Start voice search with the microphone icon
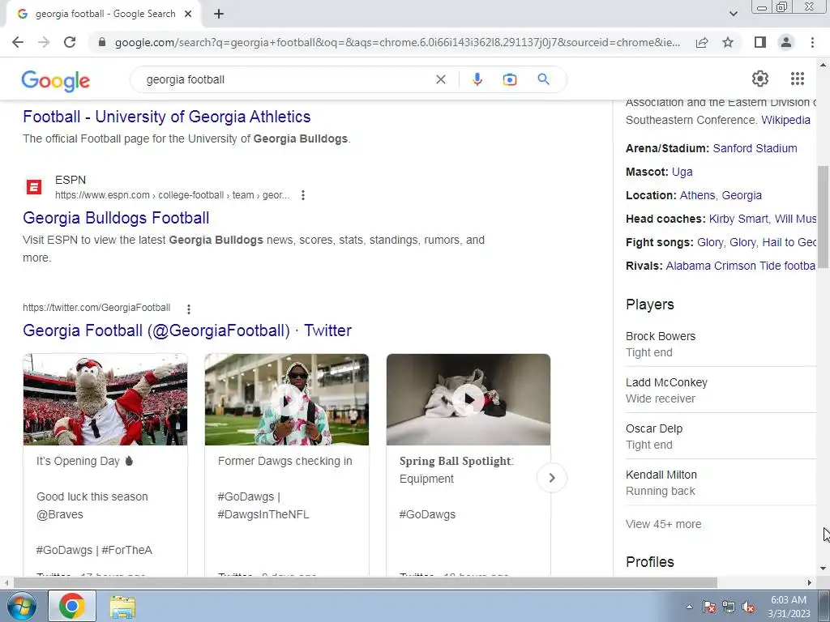Image resolution: width=830 pixels, height=622 pixels. point(477,79)
